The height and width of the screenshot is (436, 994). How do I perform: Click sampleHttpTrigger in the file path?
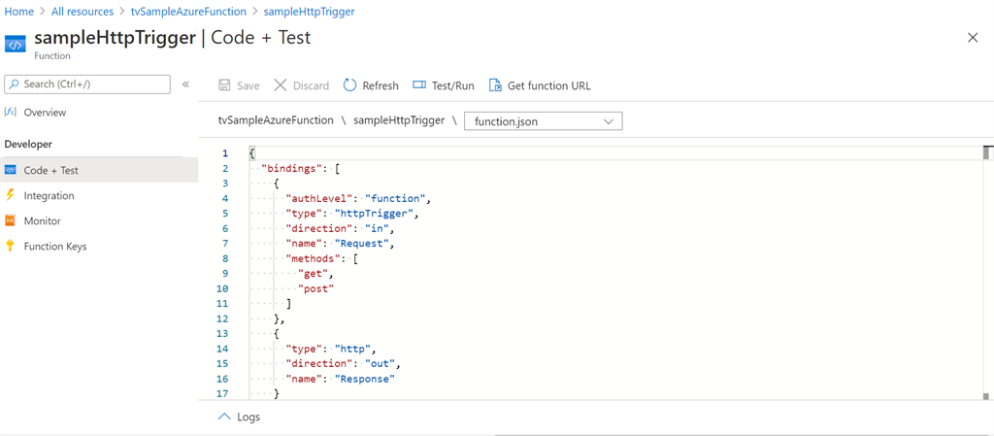coord(399,120)
